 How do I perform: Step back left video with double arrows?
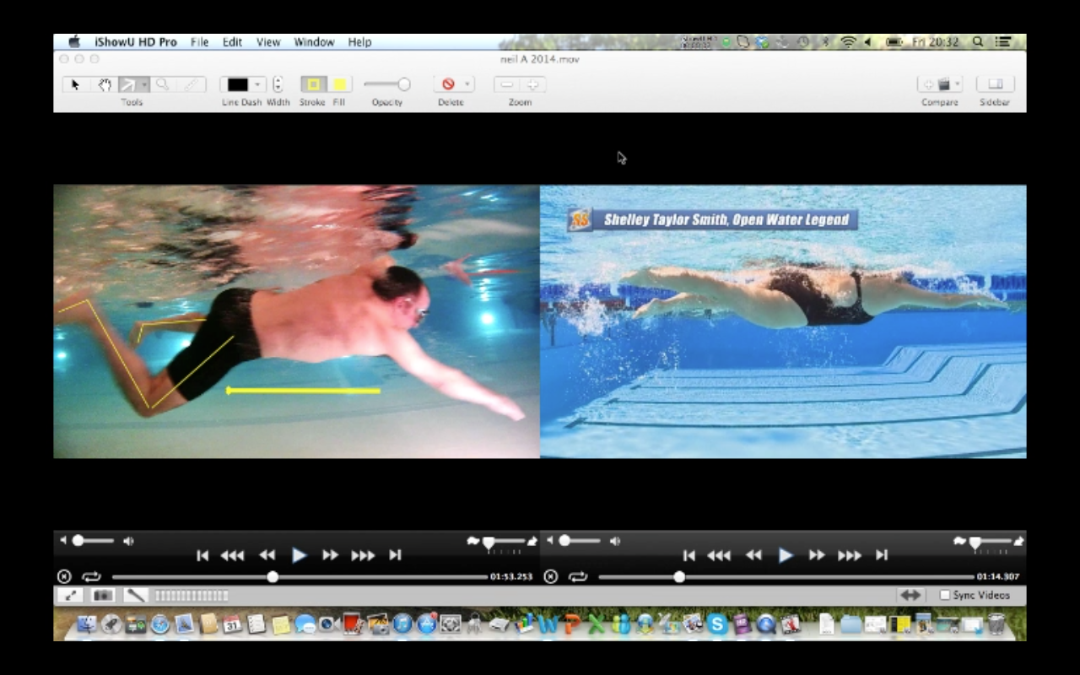pyautogui.click(x=267, y=555)
